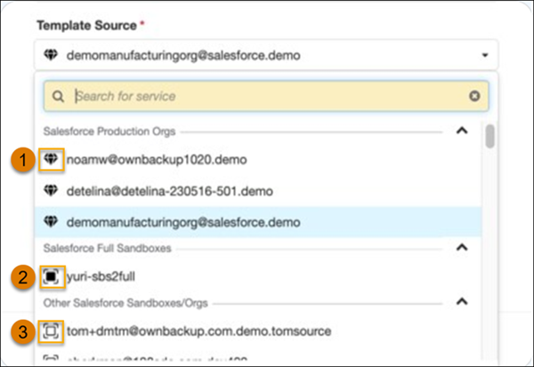Viewport: 534px width, 367px height.
Task: Click sandbox icon beside tom+dmtm@ownbackup.com.demo.tomsource
Action: (x=51, y=331)
